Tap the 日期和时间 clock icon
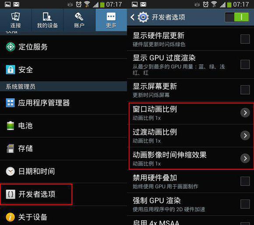Screen dimensions: 254x225 (11, 171)
